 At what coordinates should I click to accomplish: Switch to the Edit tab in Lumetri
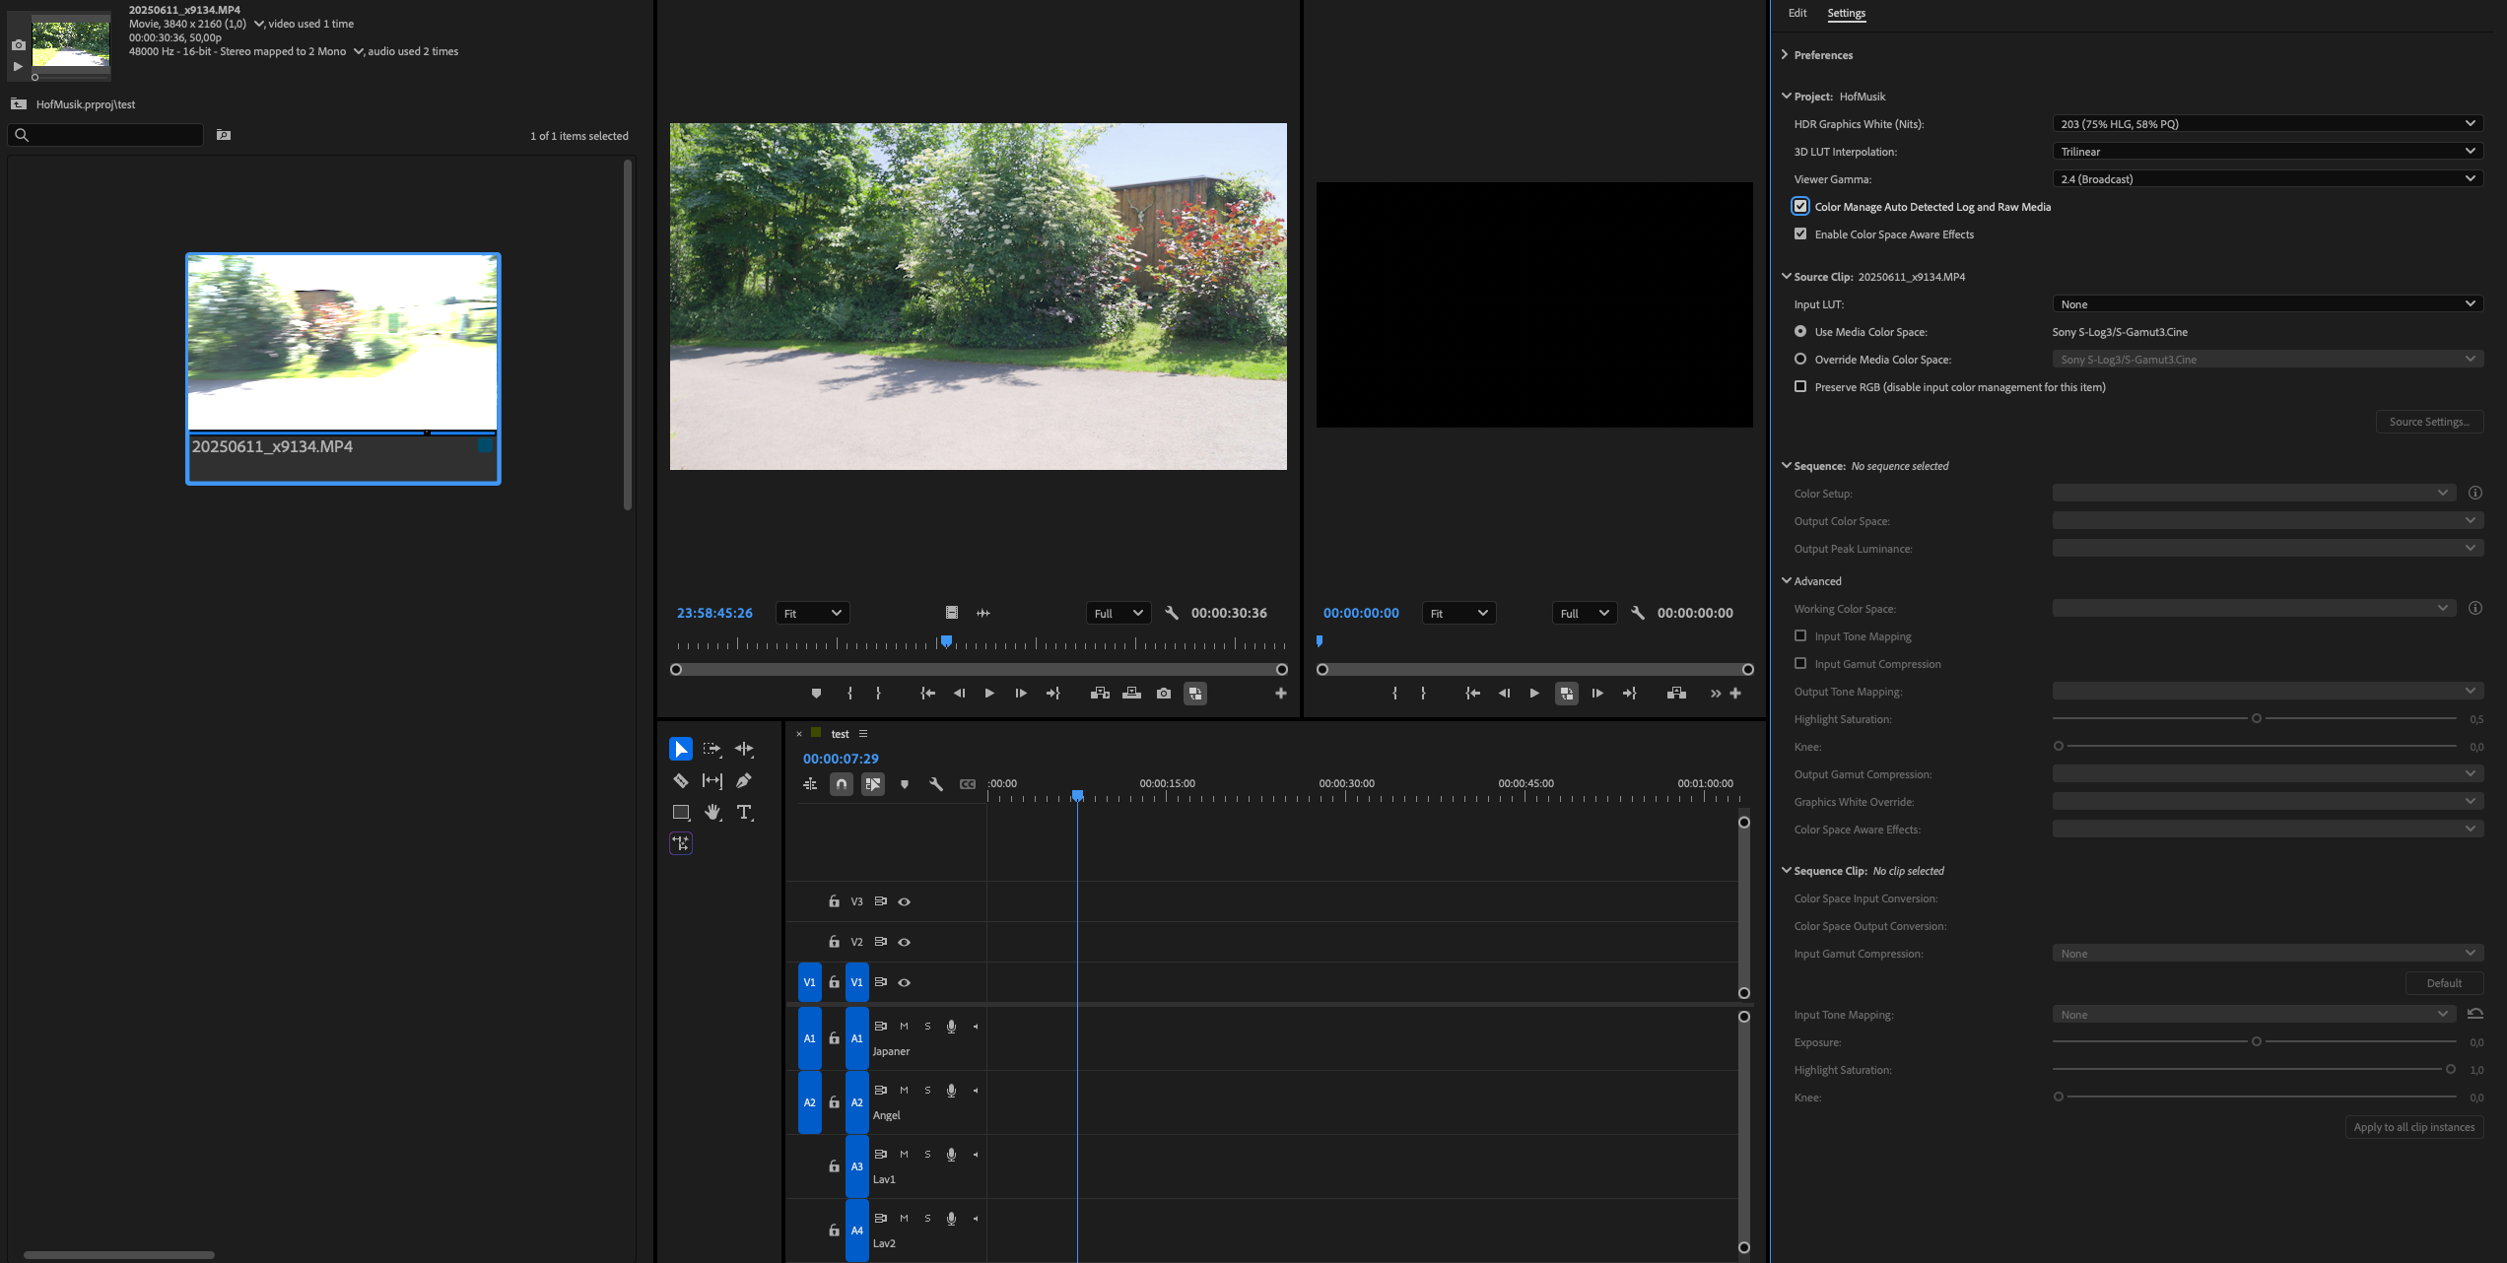point(1796,13)
